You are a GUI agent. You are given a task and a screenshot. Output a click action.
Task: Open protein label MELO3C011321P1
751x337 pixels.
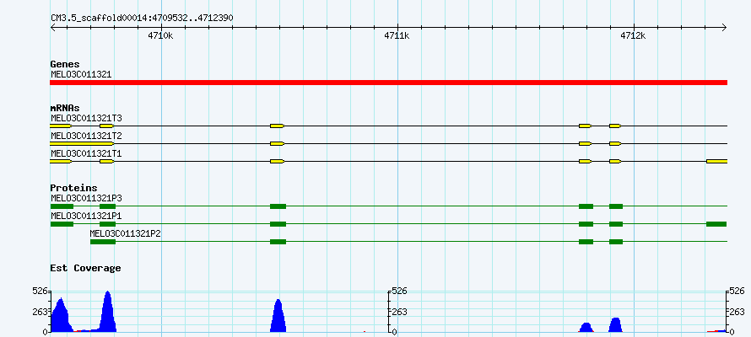coord(86,216)
